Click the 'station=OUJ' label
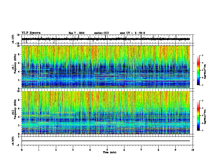Image resolution: width=217 pixels, height=168 pixels. tap(101, 33)
